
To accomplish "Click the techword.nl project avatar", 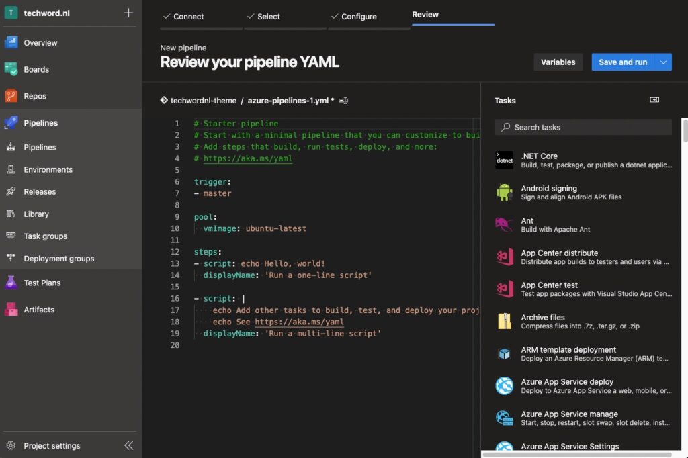I will (x=11, y=13).
